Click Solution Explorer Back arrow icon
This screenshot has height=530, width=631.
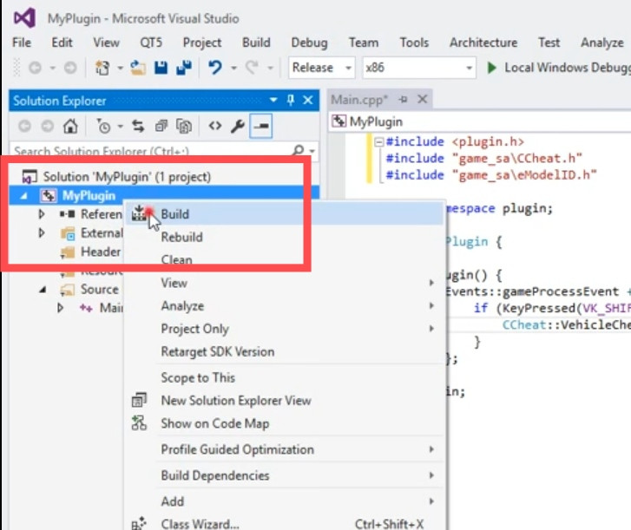tap(24, 127)
